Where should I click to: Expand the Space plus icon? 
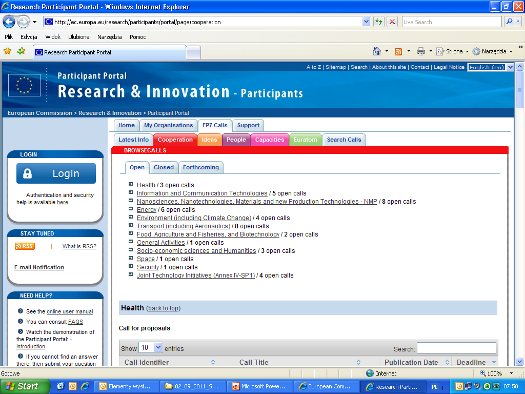pyautogui.click(x=131, y=258)
